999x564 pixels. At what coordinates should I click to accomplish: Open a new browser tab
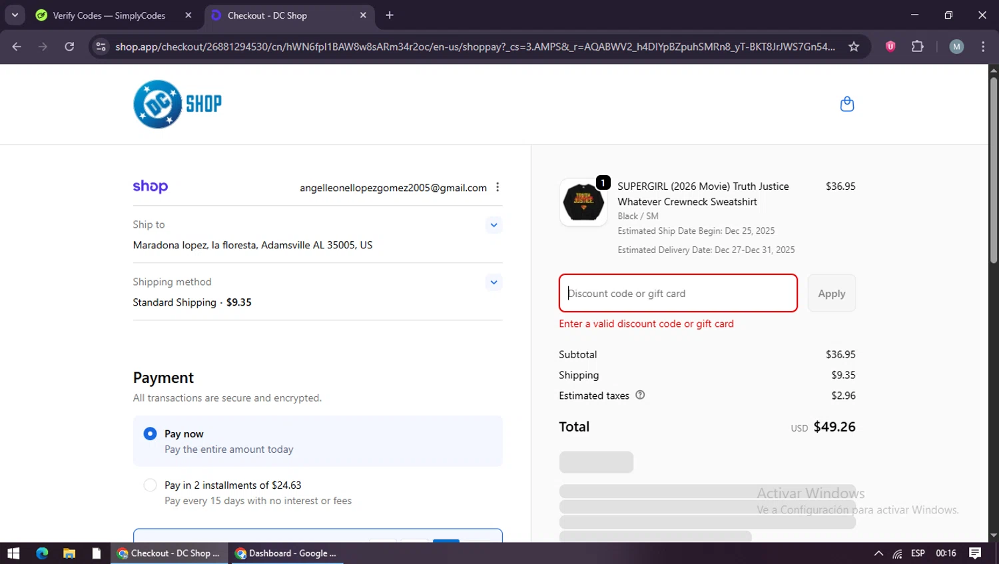coord(390,15)
